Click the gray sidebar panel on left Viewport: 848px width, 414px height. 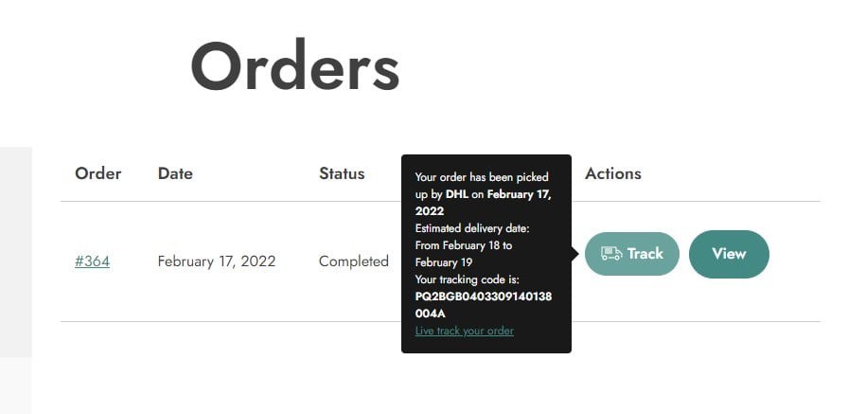(x=15, y=251)
